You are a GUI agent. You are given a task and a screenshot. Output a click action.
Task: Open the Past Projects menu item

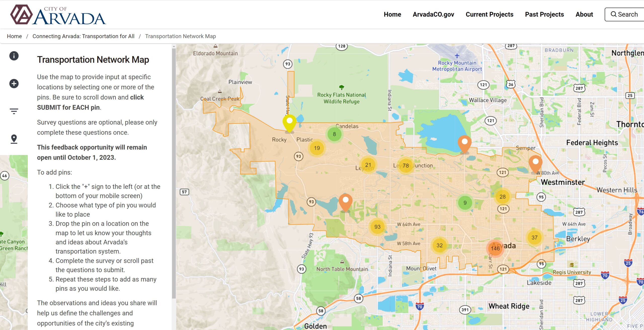point(544,14)
